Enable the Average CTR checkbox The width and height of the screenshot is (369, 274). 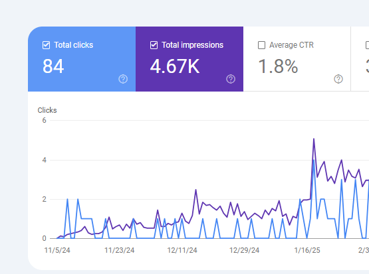pos(261,45)
